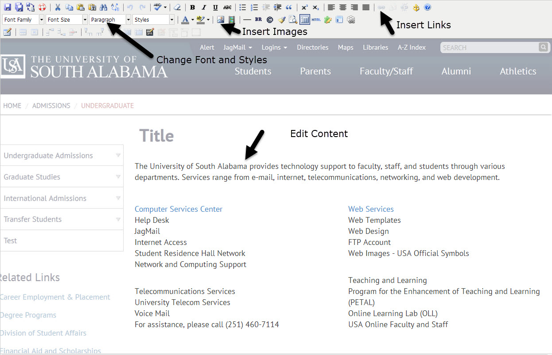Screen dimensions: 552x355
Task: Toggle the numbered list button
Action: (254, 7)
